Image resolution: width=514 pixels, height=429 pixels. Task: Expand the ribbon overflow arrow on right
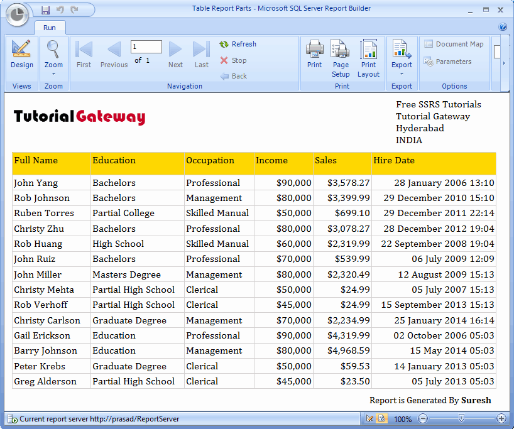tap(504, 64)
